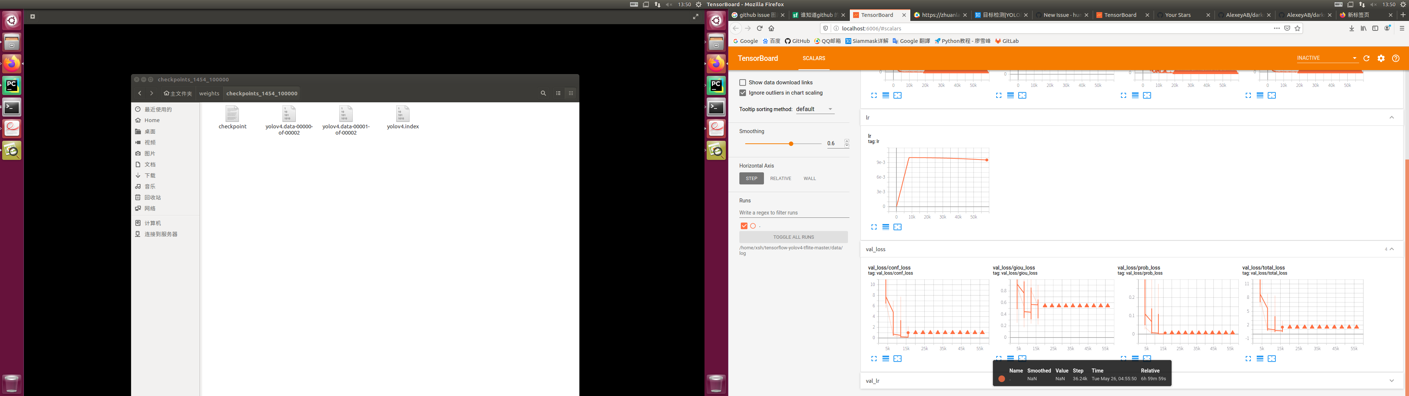Fit lr chart domain to data

pyautogui.click(x=898, y=227)
